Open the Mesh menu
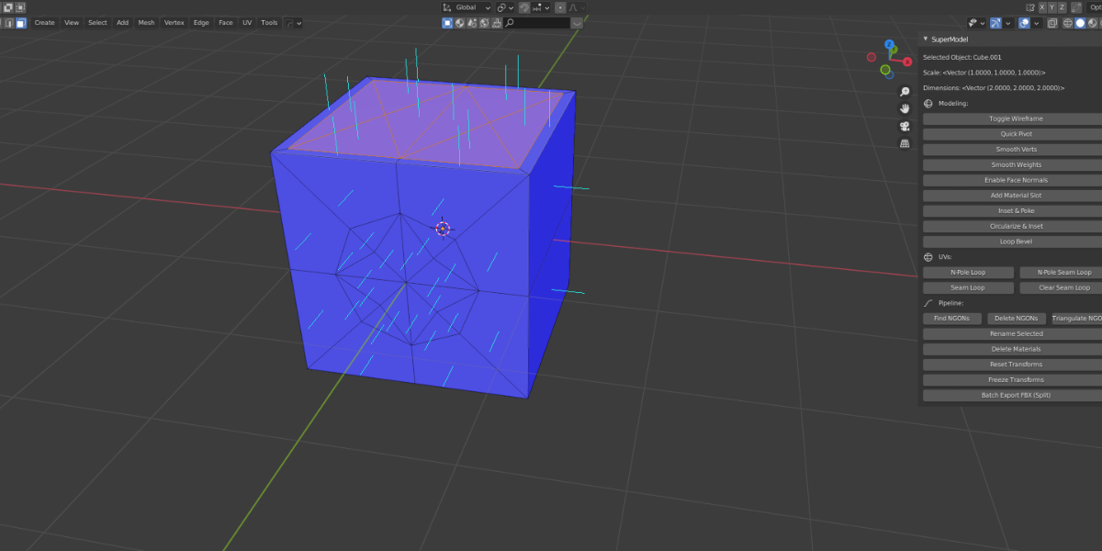 (x=146, y=23)
